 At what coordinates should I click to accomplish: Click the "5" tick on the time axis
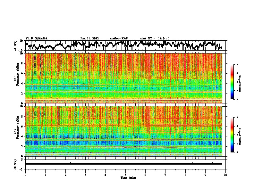pos(125,175)
